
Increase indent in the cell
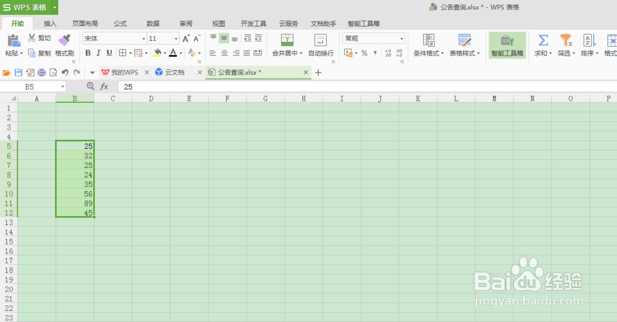258,38
